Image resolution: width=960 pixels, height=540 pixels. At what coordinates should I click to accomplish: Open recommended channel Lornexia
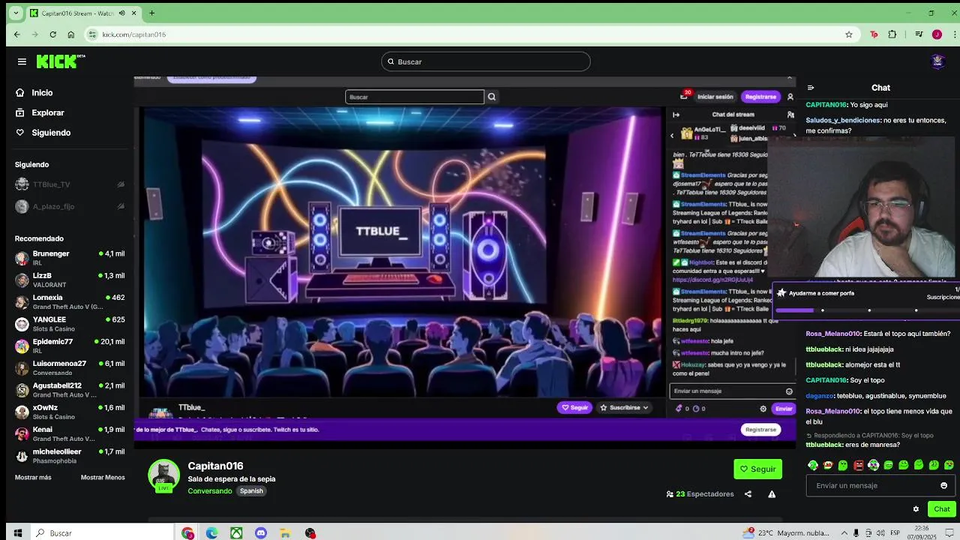point(70,301)
